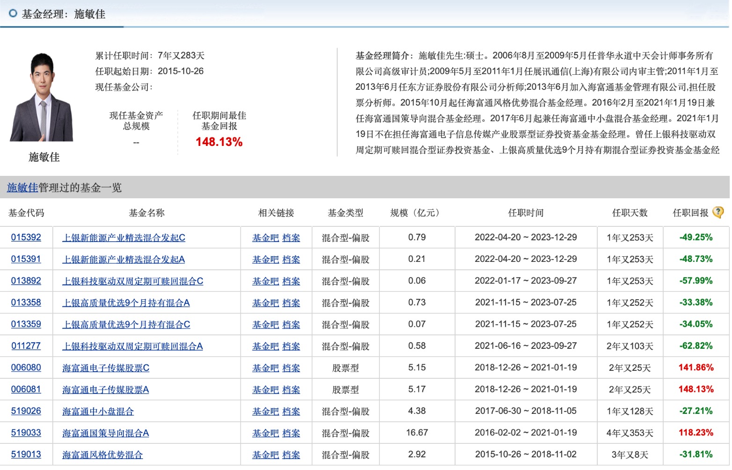Viewport: 732px width, 470px height.
Task: Click the help question-mark icon beside 任职回报
Action: [718, 212]
